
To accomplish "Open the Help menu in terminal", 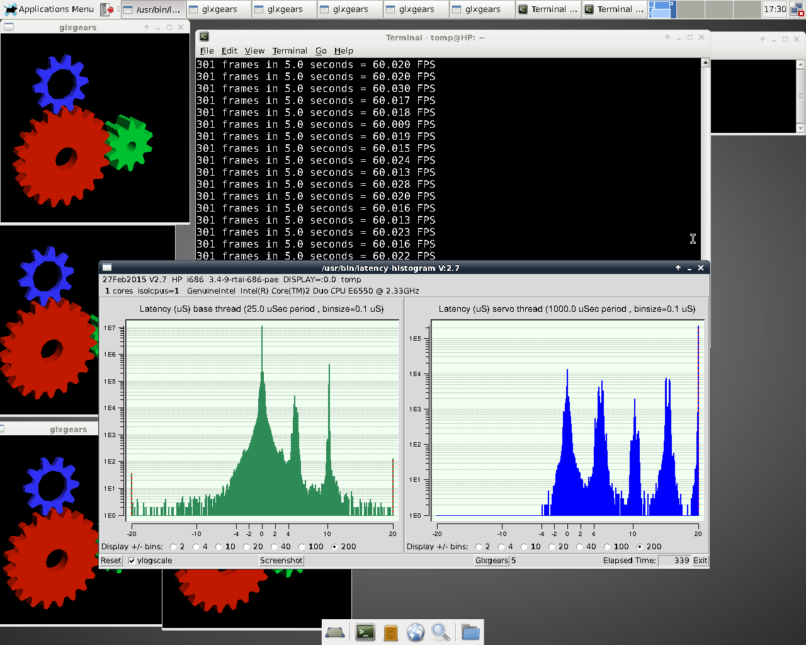I will pyautogui.click(x=343, y=50).
